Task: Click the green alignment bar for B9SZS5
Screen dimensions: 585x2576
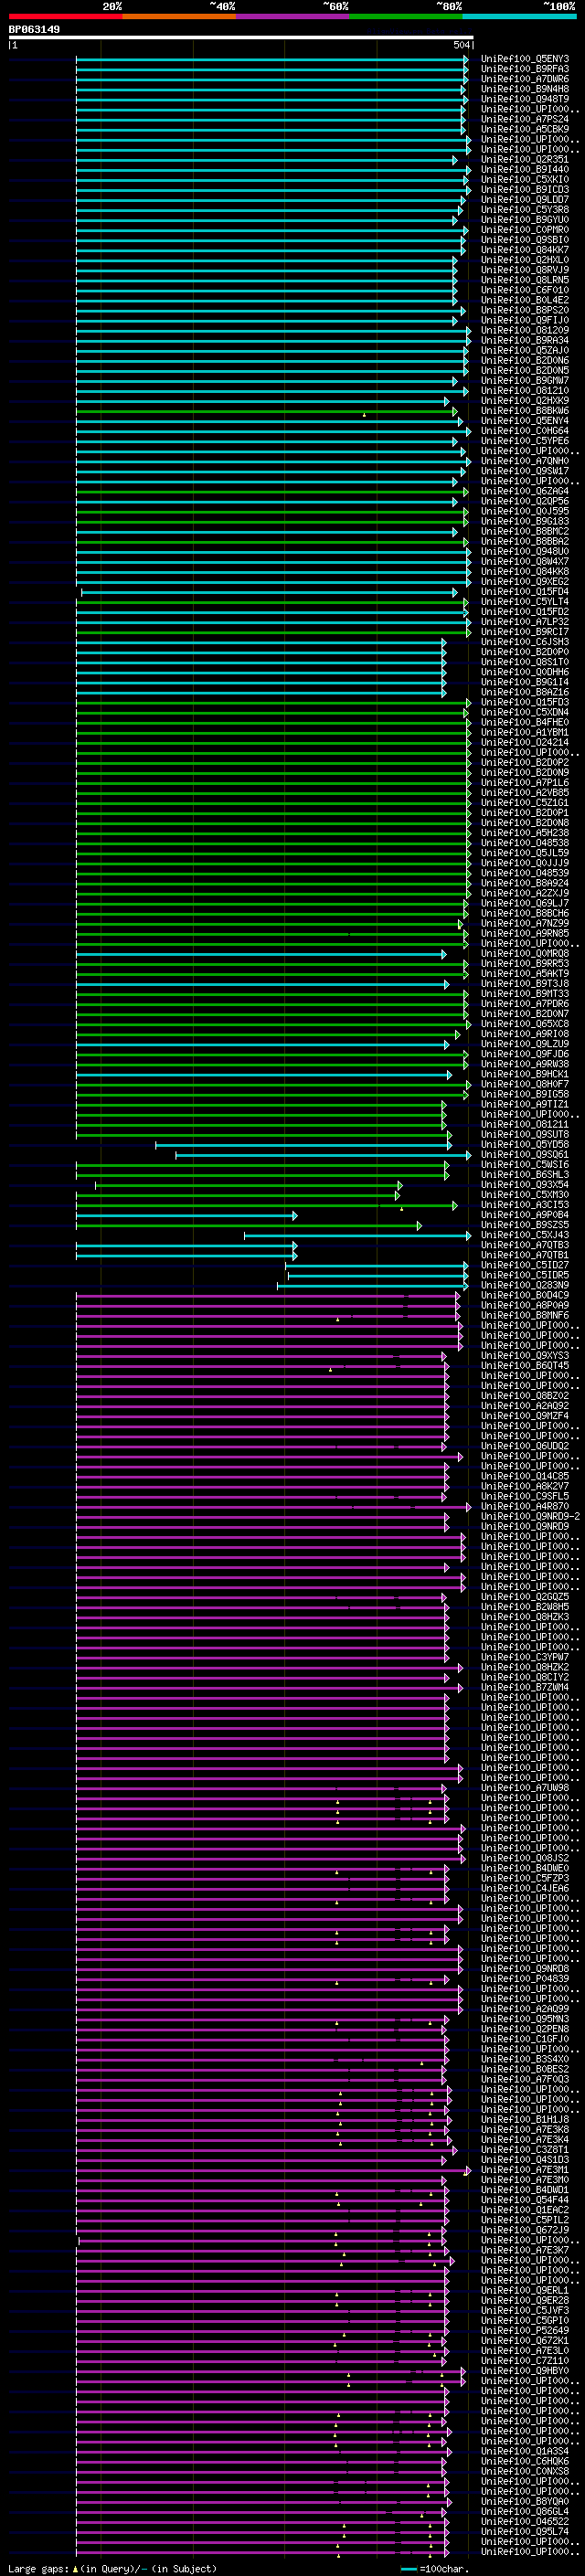Action: tap(249, 1225)
